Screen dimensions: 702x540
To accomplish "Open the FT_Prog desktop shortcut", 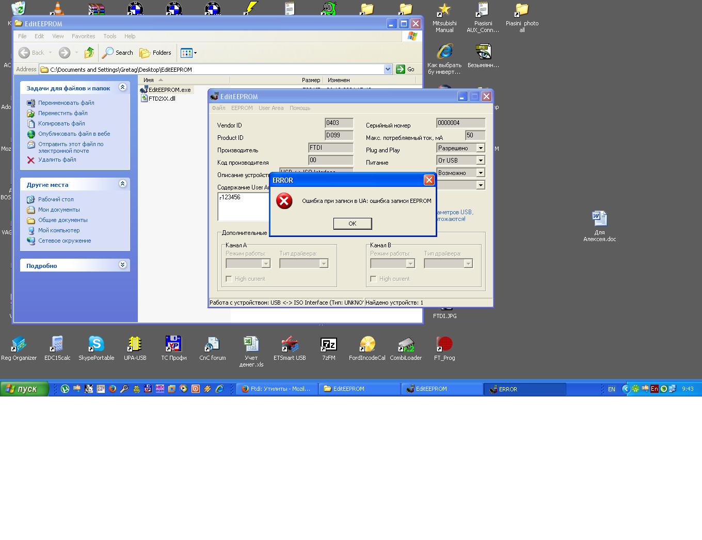I will [x=444, y=344].
